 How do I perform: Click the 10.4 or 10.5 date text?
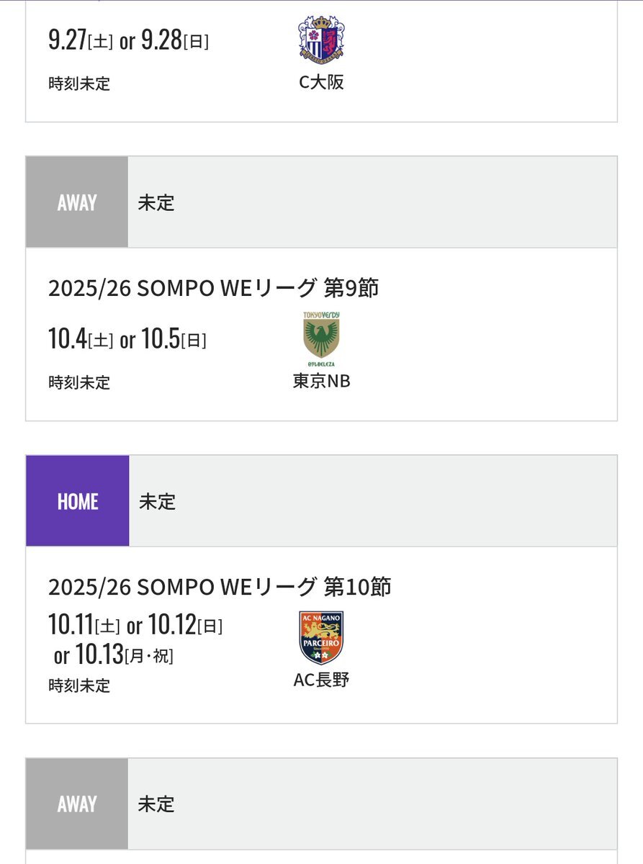pyautogui.click(x=127, y=339)
